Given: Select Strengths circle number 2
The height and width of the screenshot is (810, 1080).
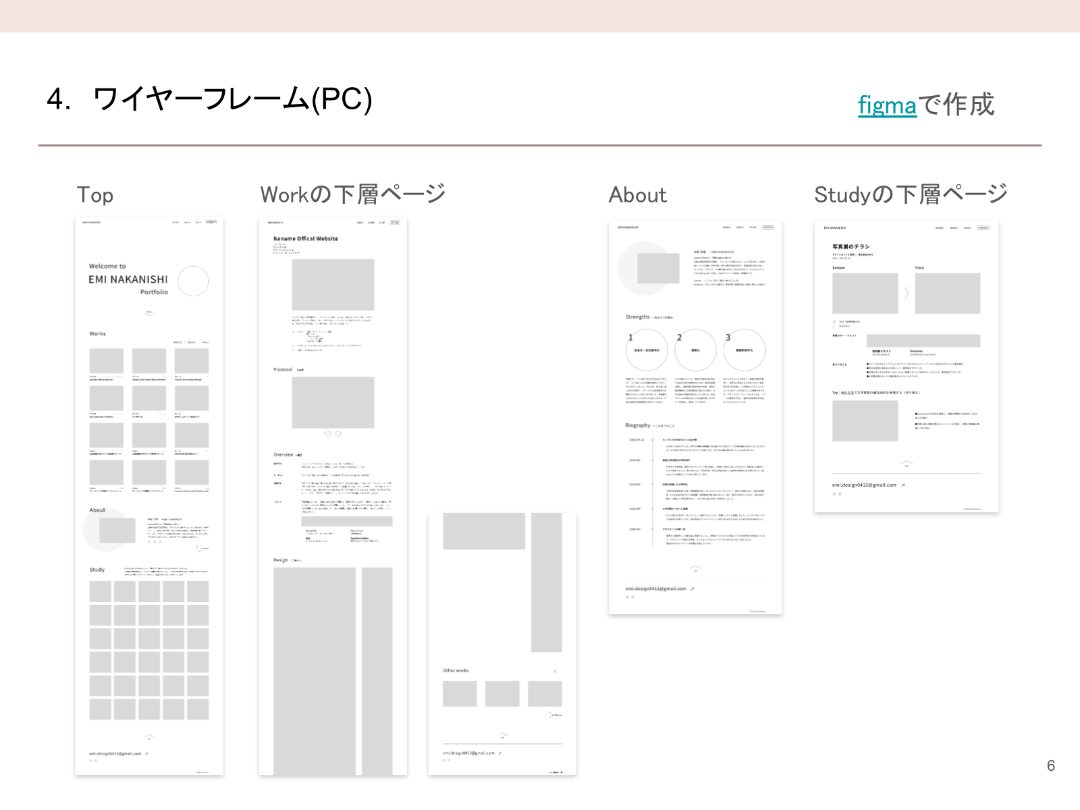Looking at the screenshot, I should tap(695, 350).
